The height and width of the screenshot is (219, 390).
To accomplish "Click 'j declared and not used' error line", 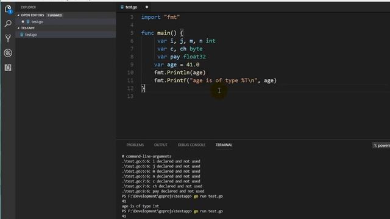I will [161, 166].
